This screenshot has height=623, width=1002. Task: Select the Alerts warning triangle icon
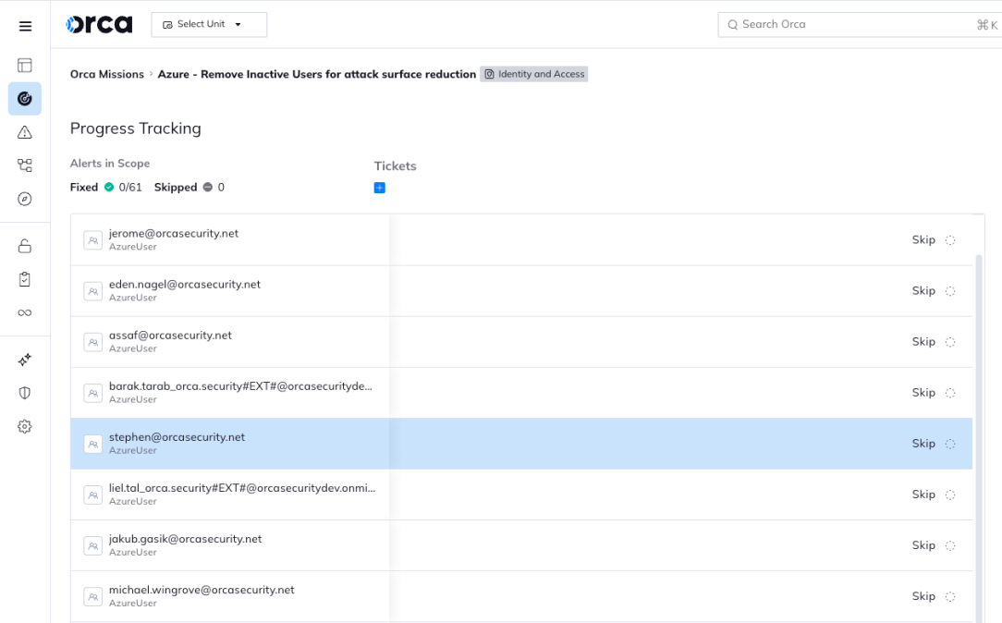[24, 132]
